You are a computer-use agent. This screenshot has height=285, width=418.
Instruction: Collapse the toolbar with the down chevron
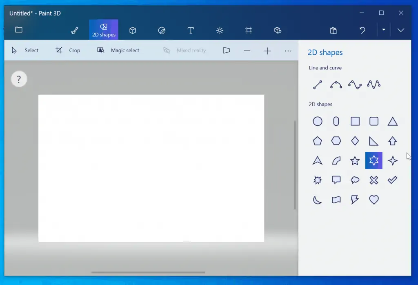[x=401, y=30]
